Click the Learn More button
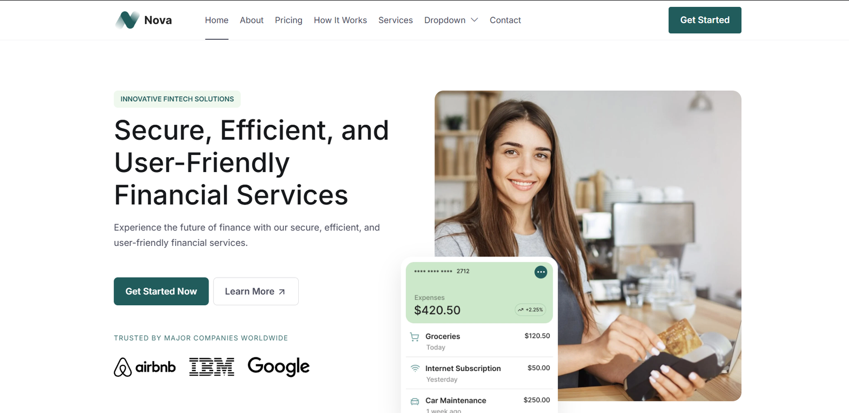 (256, 291)
